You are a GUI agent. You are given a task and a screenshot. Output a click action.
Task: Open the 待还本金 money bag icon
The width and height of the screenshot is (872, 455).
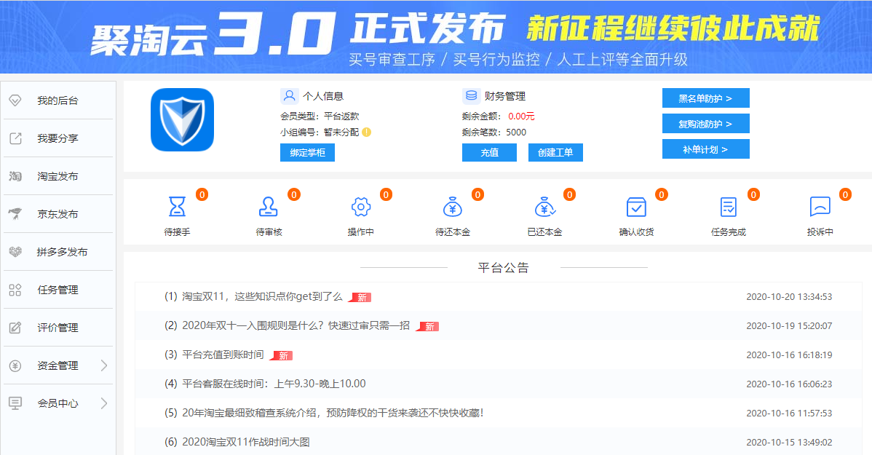pyautogui.click(x=452, y=206)
